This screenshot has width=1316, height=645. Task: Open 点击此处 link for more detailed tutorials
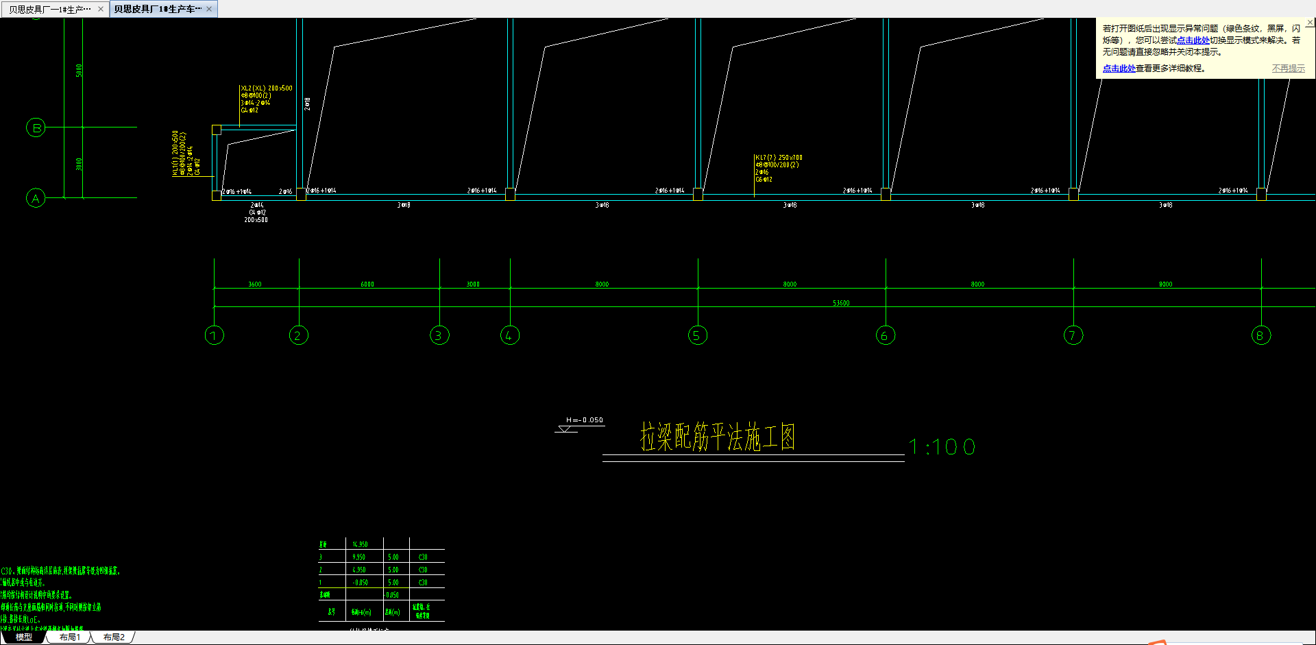click(x=1119, y=69)
